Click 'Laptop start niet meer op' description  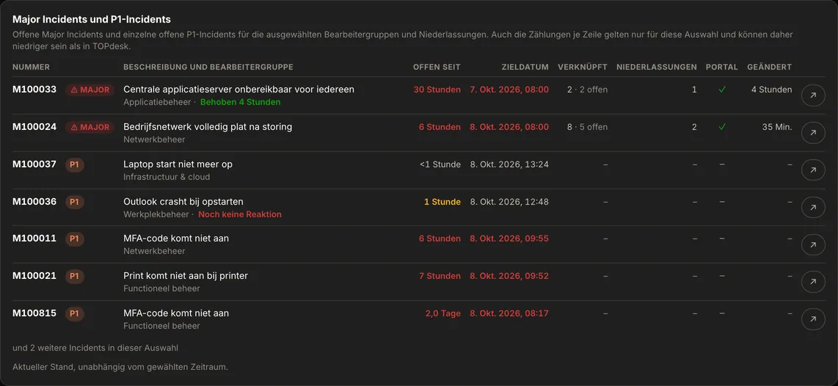click(178, 164)
